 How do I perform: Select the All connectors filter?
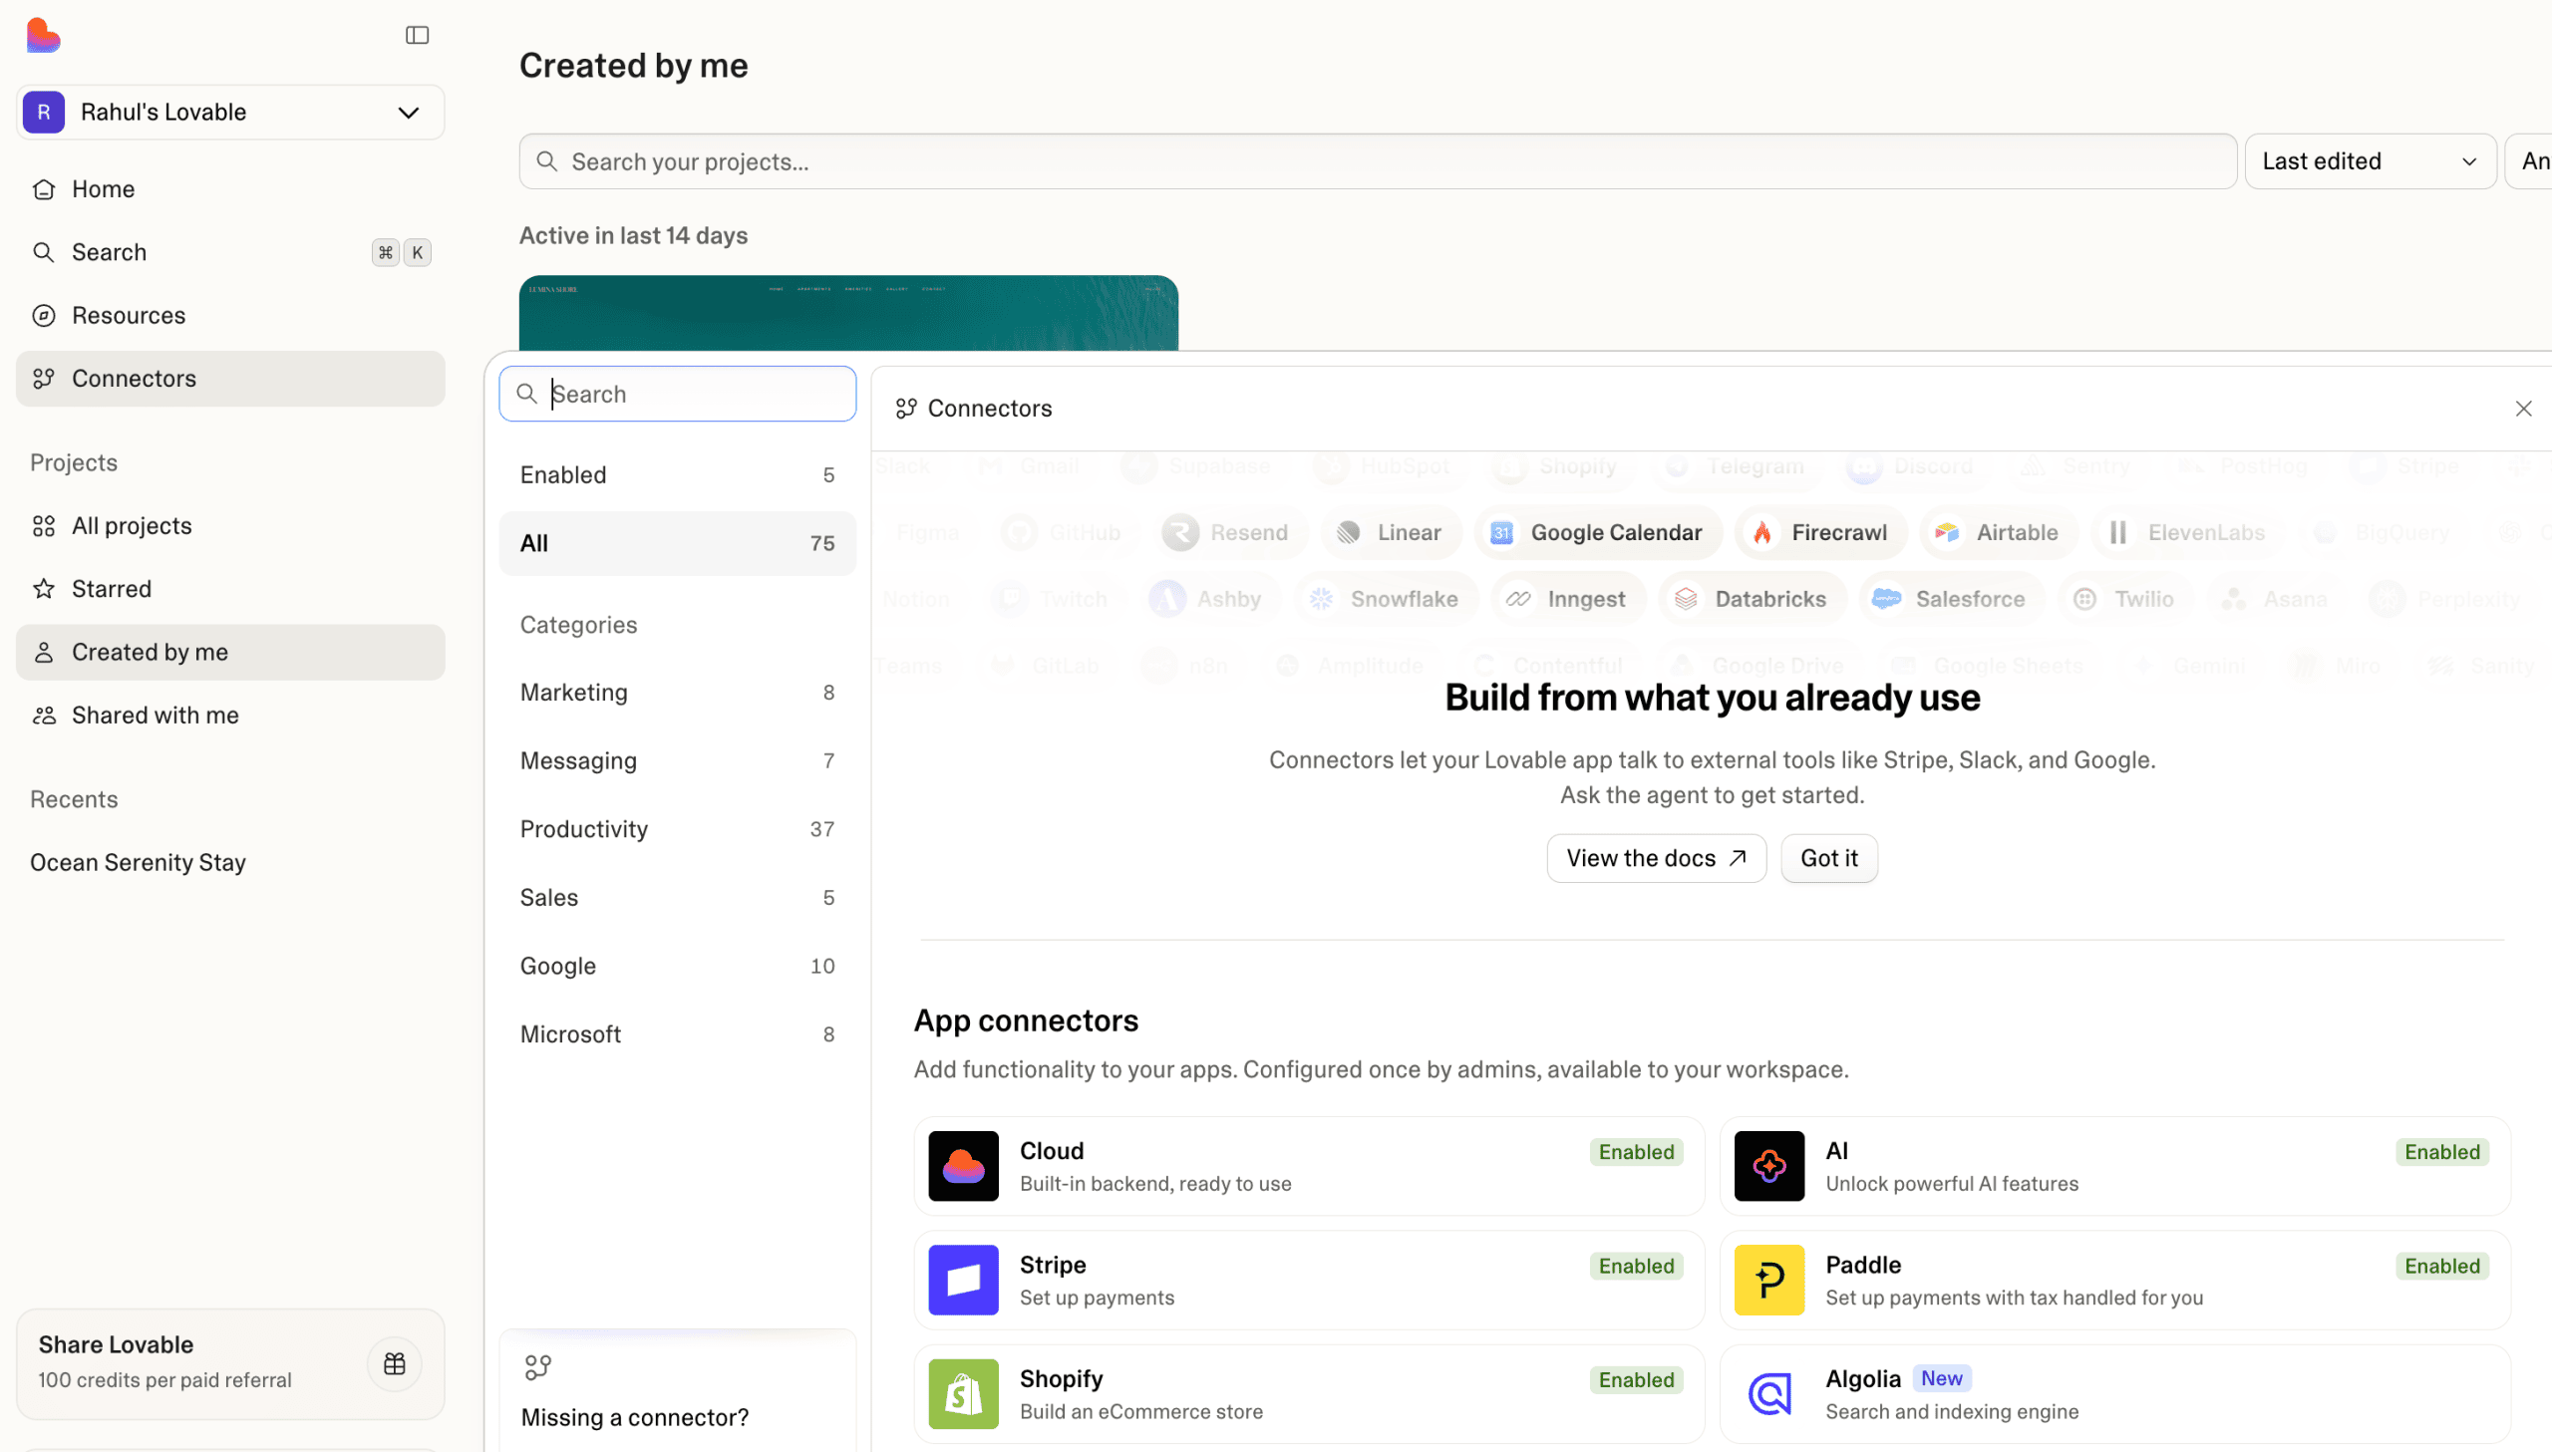(677, 543)
